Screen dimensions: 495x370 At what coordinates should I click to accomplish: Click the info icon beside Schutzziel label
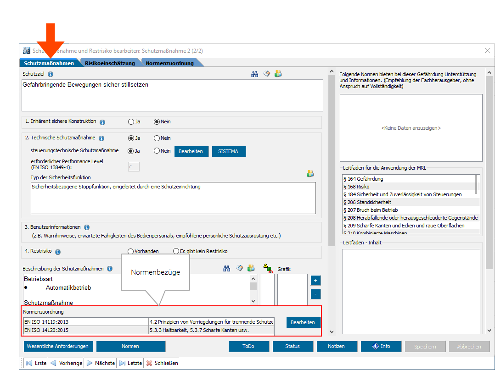pyautogui.click(x=51, y=74)
